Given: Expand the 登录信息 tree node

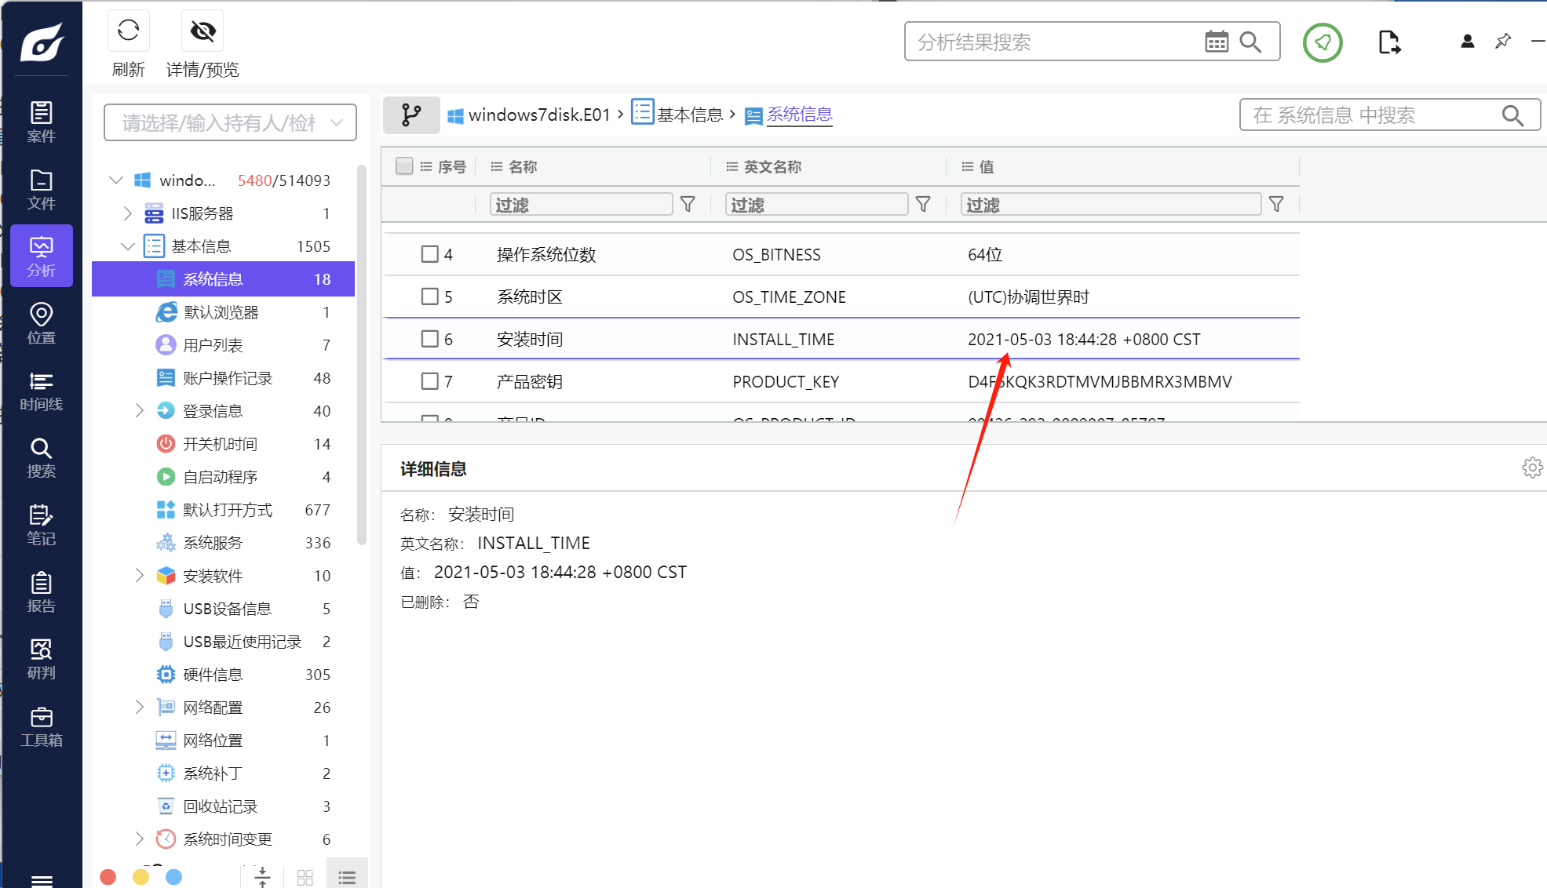Looking at the screenshot, I should point(140,410).
